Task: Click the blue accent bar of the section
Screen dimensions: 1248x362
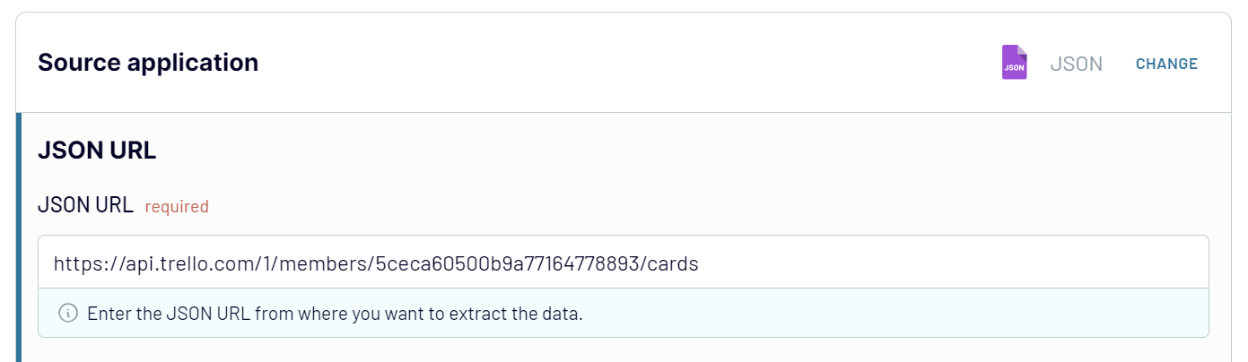Action: 18,237
